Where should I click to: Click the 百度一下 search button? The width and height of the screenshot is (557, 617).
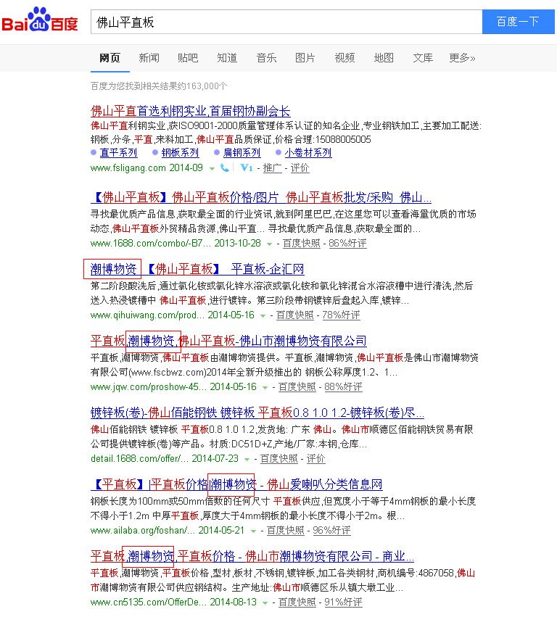(x=518, y=22)
